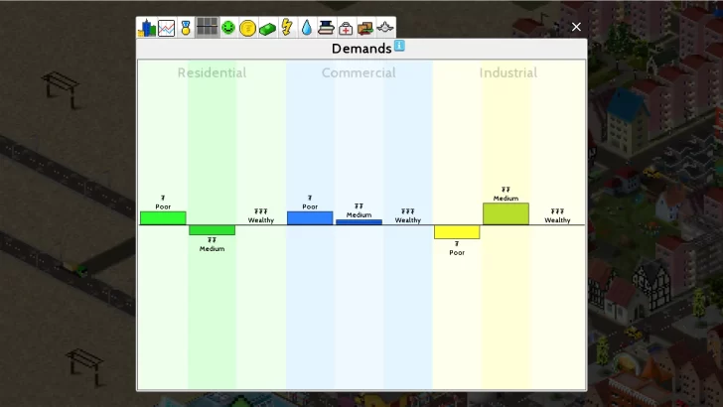Select the gold medal rank tab
This screenshot has width=723, height=407.
point(185,28)
